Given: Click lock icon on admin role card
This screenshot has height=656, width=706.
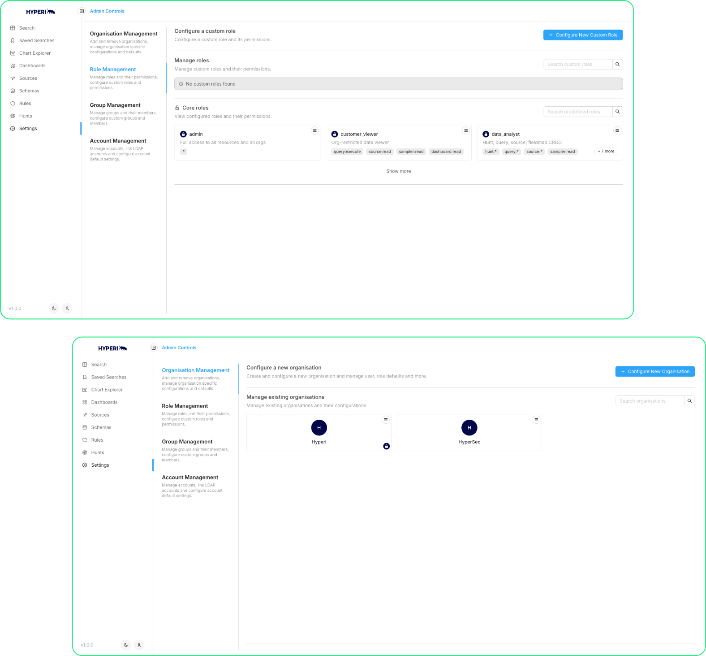Looking at the screenshot, I should [183, 134].
